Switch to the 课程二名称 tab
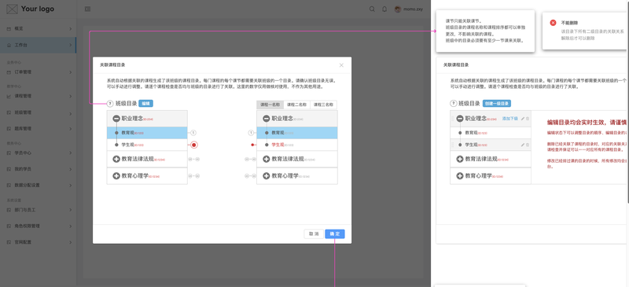Image resolution: width=629 pixels, height=287 pixels. 297,105
